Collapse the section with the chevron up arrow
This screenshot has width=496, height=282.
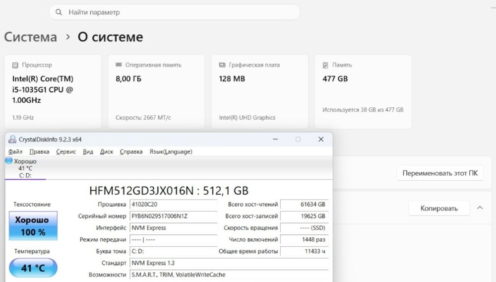coord(480,208)
